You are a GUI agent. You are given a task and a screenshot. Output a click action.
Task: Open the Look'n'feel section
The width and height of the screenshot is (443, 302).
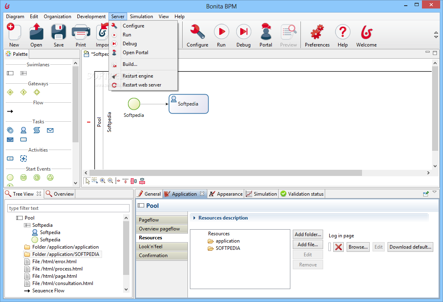click(x=162, y=247)
